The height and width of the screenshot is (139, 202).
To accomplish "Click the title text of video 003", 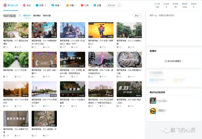I will point(129,101).
